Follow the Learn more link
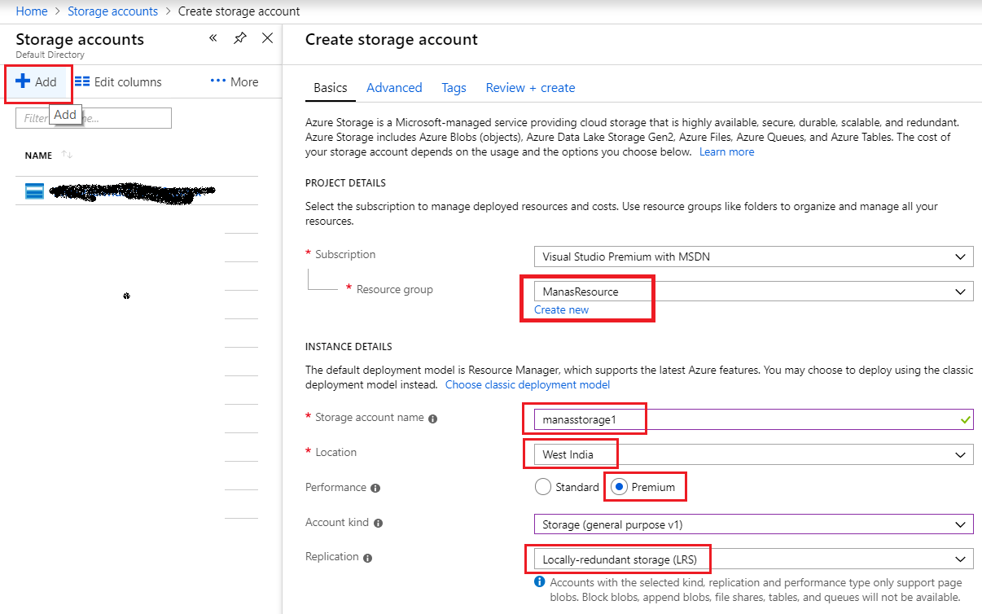This screenshot has width=982, height=614. point(727,152)
